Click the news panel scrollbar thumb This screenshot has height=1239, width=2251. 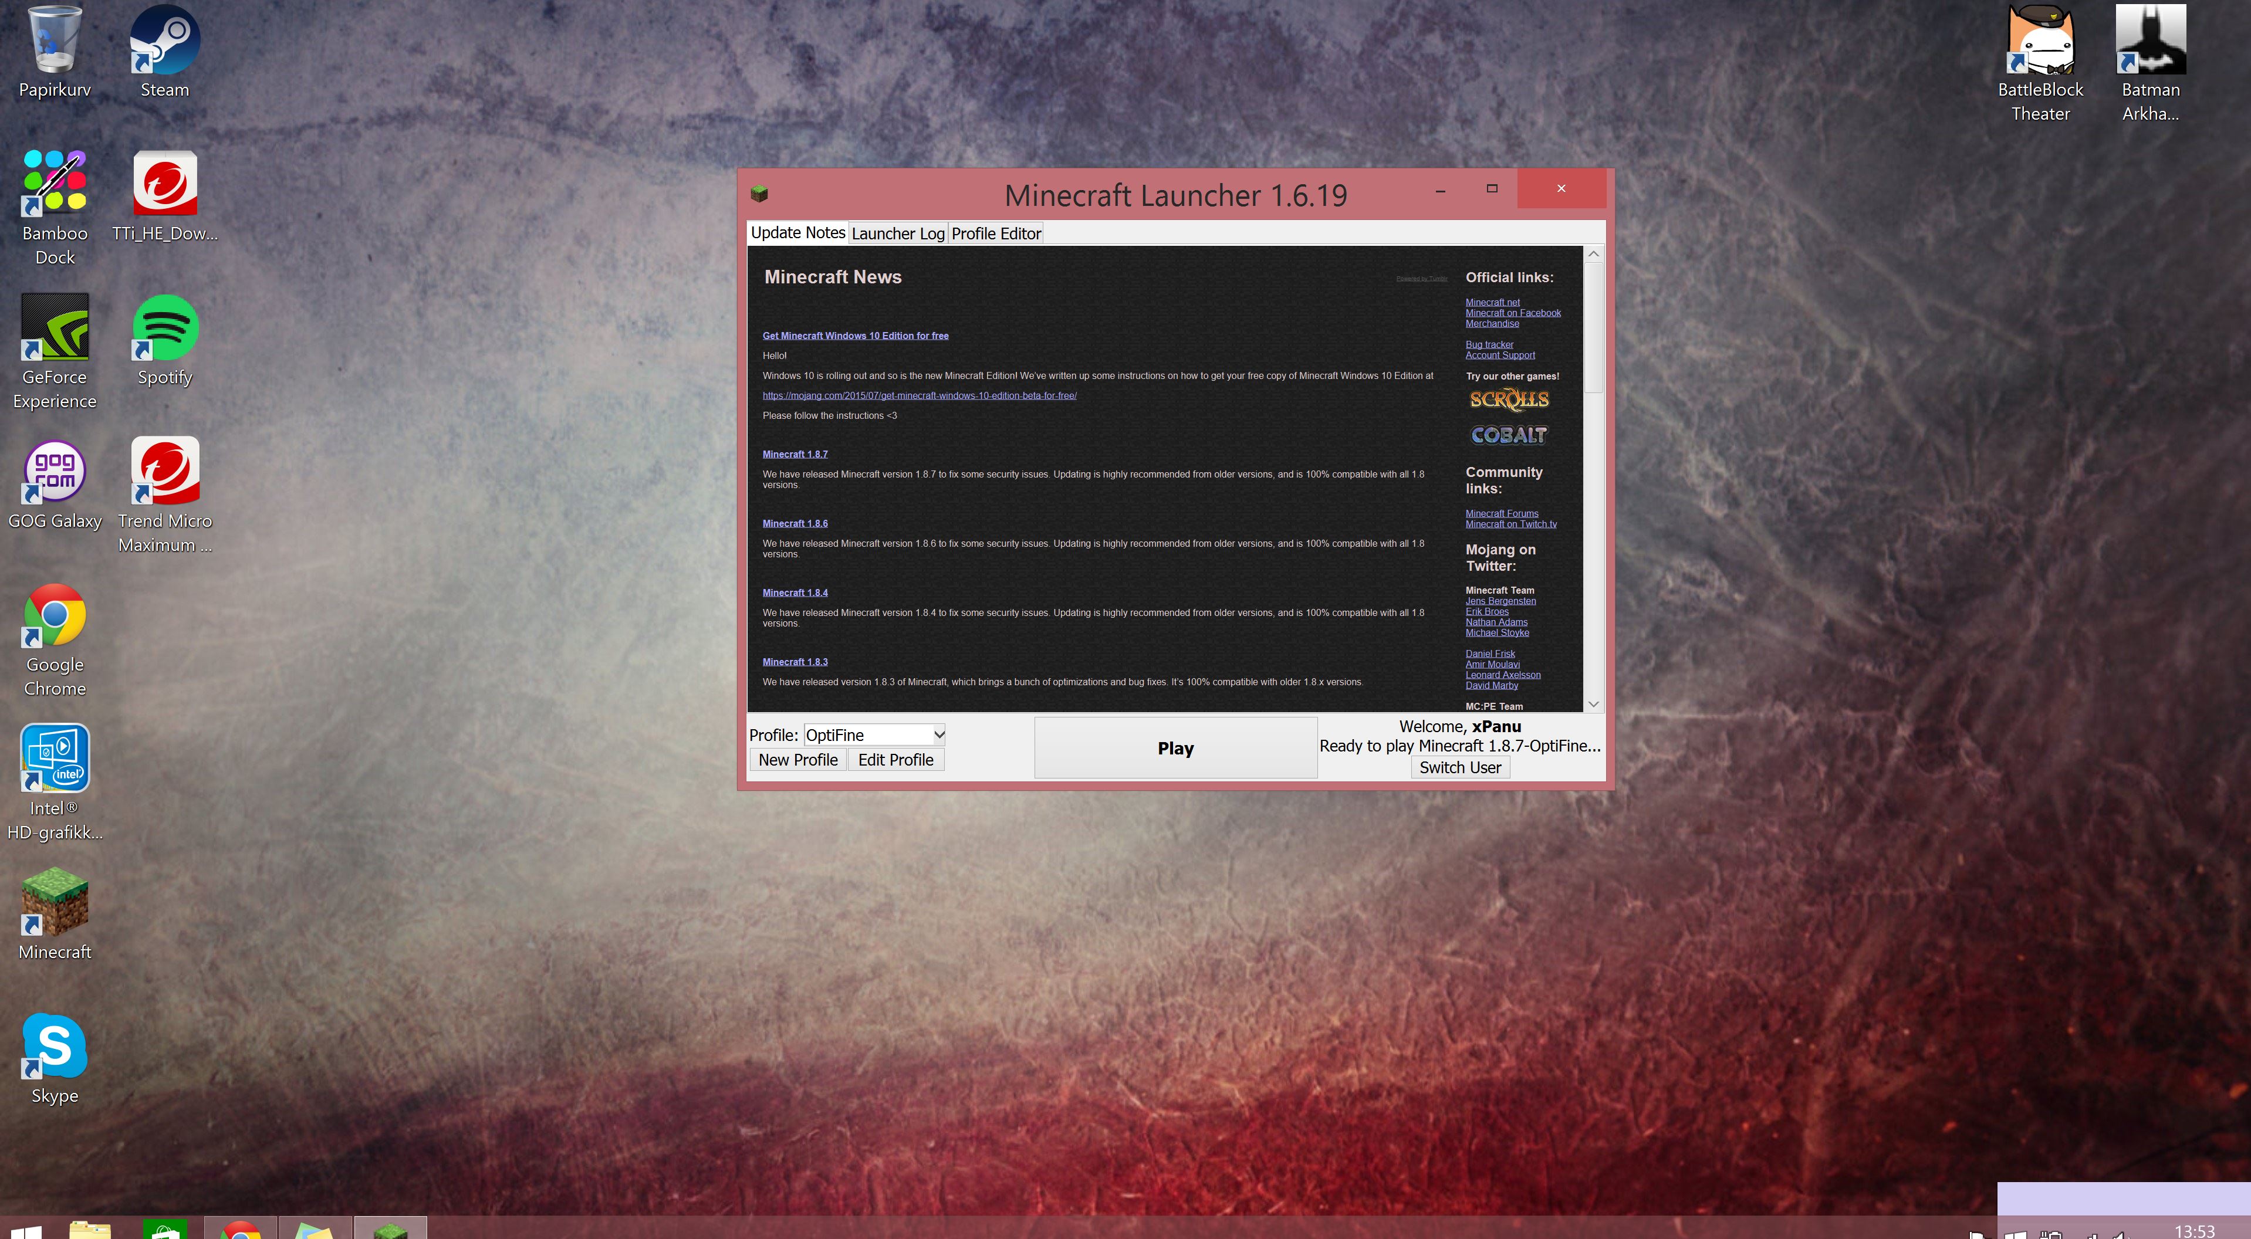click(1593, 327)
